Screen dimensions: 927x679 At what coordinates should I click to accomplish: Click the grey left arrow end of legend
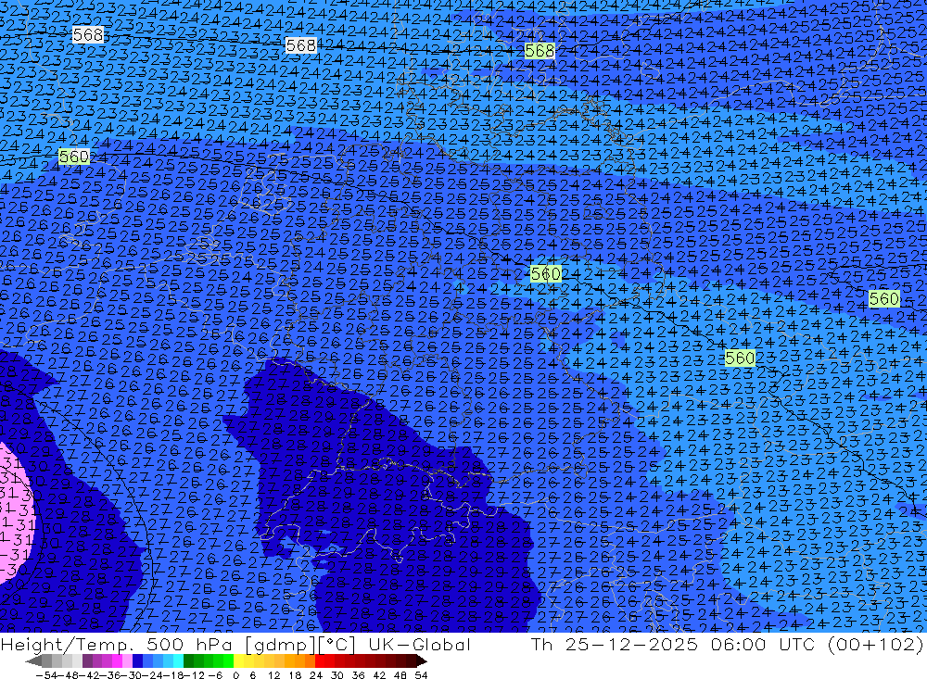click(33, 661)
